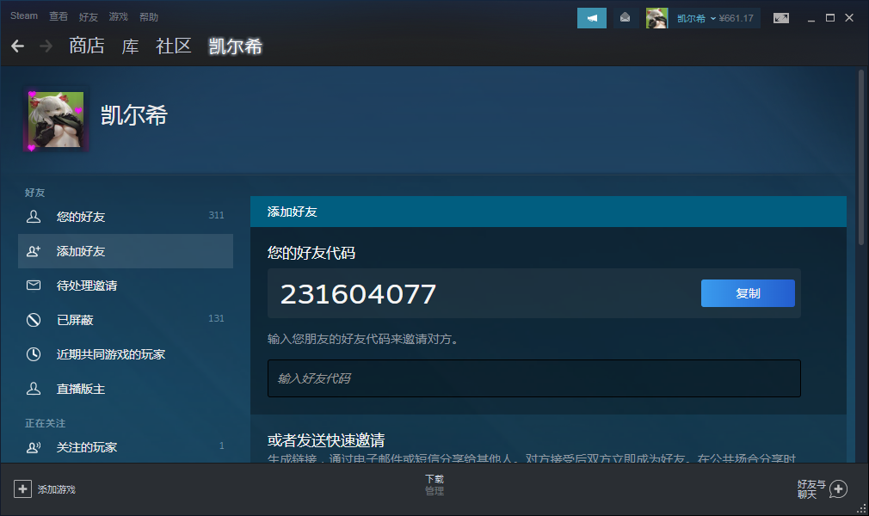Open the 凯尔希 profile tab
Screen dimensions: 869x516
(236, 46)
